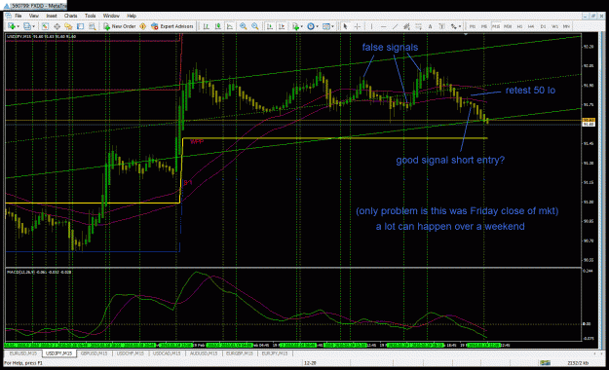Select the Crosshair tool
The image size is (609, 370).
[x=358, y=26]
